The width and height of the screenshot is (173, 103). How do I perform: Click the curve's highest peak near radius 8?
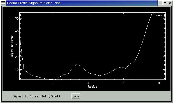click(153, 13)
